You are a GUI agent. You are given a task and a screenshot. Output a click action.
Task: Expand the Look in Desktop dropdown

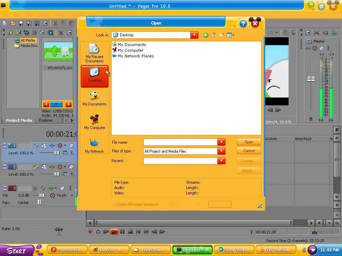[194, 35]
